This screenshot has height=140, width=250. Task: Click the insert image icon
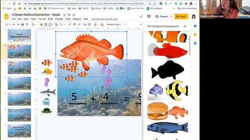point(50,24)
